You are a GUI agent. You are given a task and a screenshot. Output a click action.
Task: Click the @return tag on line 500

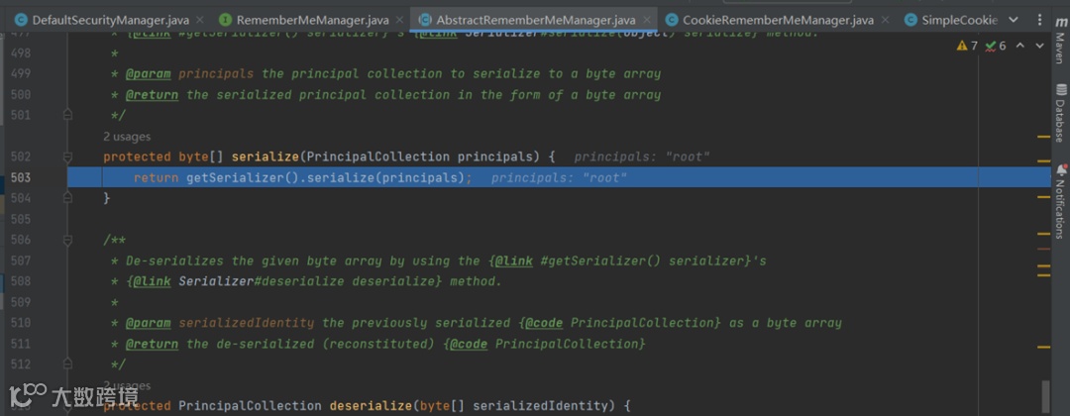coord(152,95)
